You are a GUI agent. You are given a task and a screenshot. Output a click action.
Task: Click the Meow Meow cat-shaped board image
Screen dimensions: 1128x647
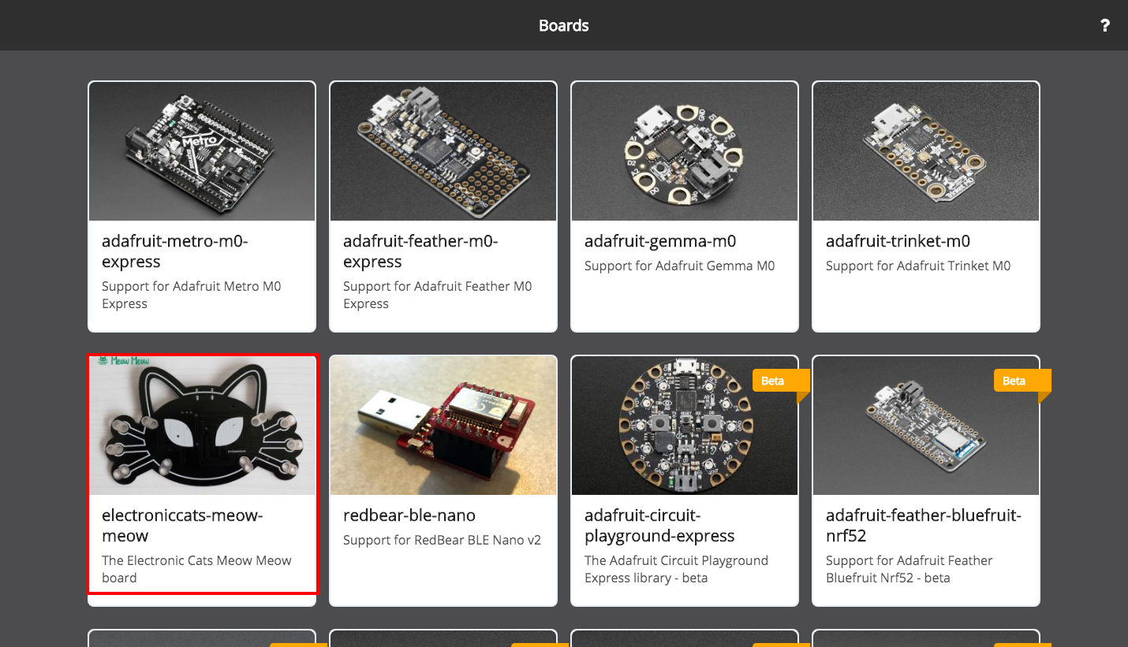pyautogui.click(x=201, y=424)
